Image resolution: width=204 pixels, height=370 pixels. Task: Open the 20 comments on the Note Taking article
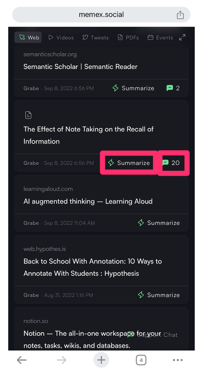coord(171,163)
